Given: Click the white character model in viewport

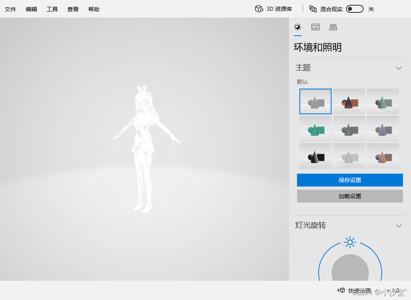Looking at the screenshot, I should pos(144,147).
